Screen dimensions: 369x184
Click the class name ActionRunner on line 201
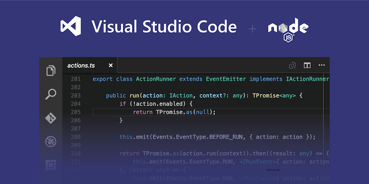tap(156, 79)
